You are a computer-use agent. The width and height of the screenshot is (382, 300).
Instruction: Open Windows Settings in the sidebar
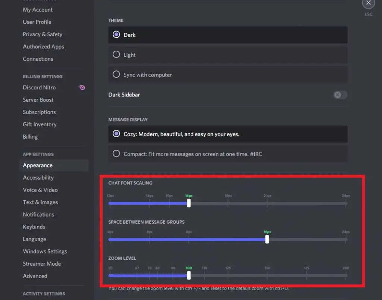[45, 251]
